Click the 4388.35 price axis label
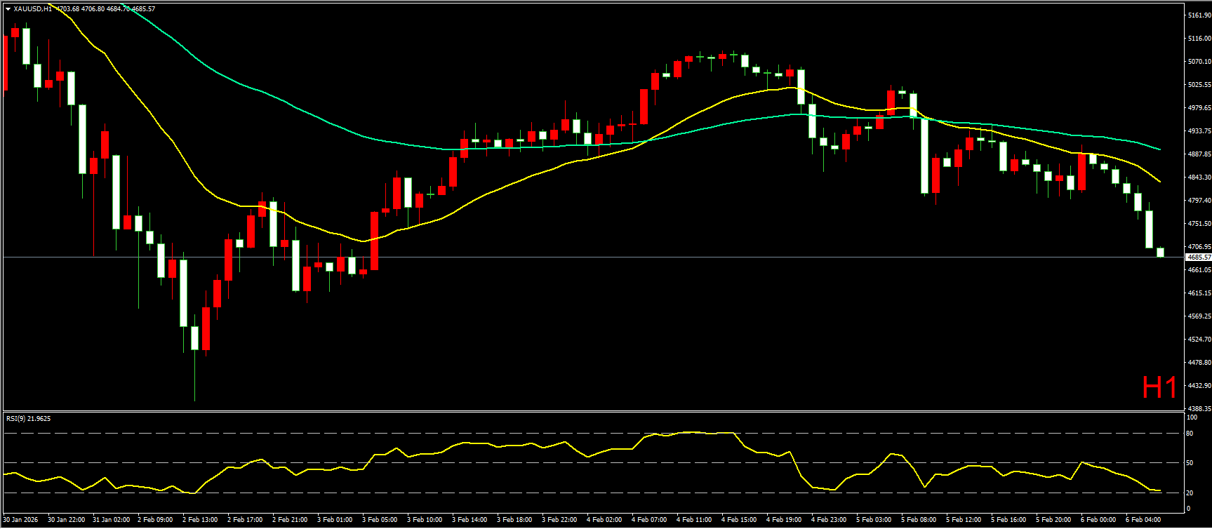The image size is (1212, 529). [1199, 408]
